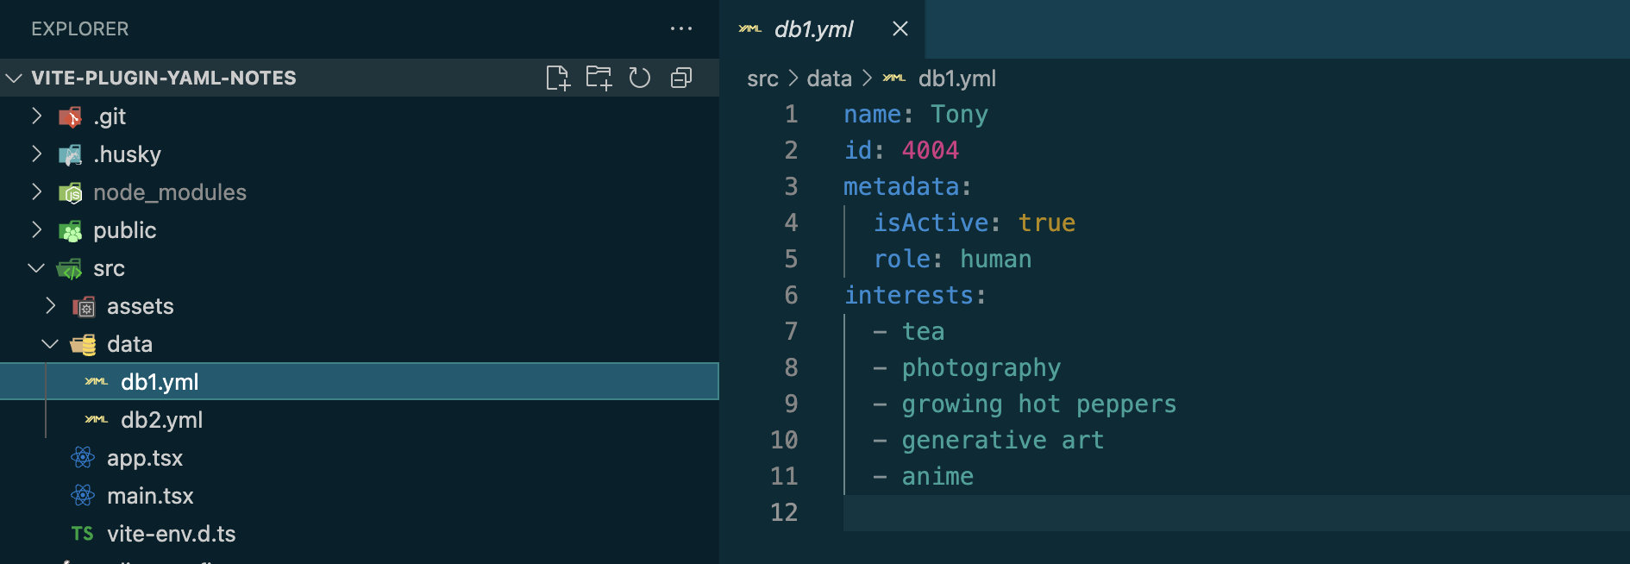This screenshot has height=564, width=1630.
Task: Switch to the db1.yml editor tab
Action: (812, 29)
